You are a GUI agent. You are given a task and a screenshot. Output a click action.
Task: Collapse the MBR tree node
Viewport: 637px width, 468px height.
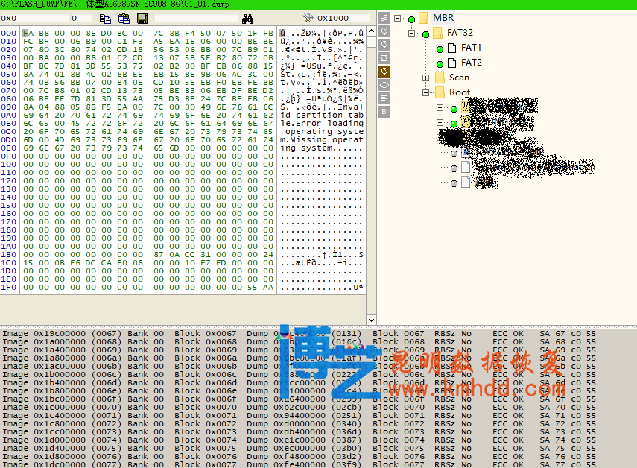coord(399,18)
